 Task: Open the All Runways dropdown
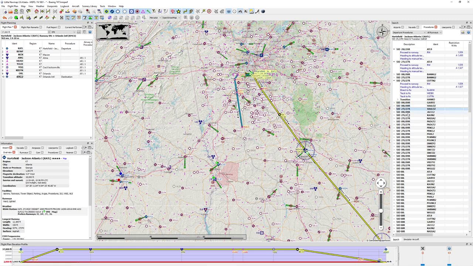pyautogui.click(x=435, y=33)
